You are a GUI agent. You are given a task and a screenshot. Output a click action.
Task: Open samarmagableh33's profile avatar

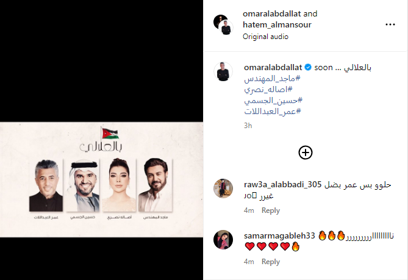click(x=223, y=240)
